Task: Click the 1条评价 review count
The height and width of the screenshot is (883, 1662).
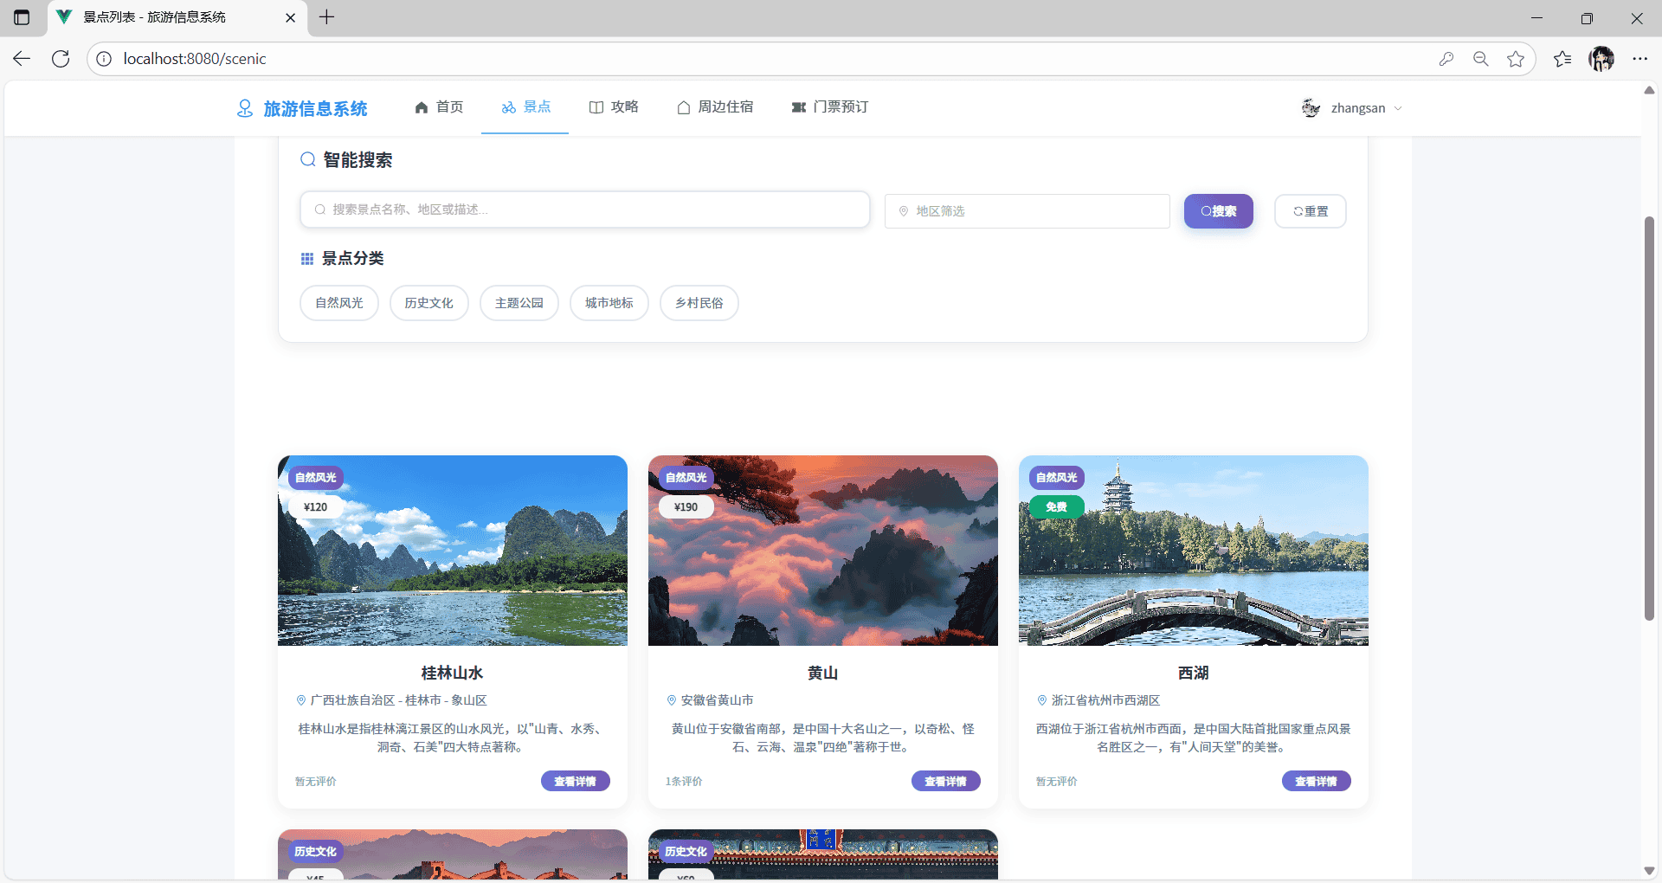Action: click(684, 782)
